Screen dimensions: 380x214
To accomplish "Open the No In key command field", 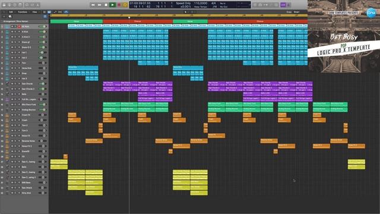I will [223, 4].
